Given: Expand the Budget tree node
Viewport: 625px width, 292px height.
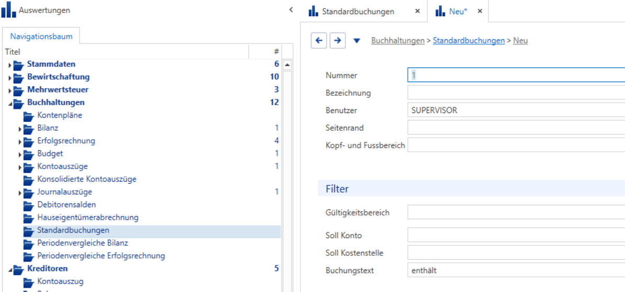Looking at the screenshot, I should [x=20, y=154].
